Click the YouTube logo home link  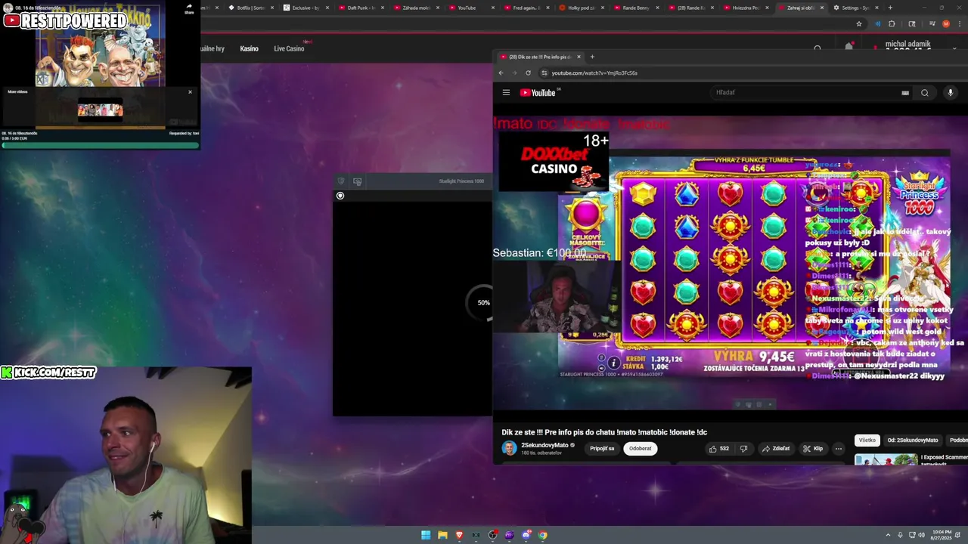pos(538,93)
